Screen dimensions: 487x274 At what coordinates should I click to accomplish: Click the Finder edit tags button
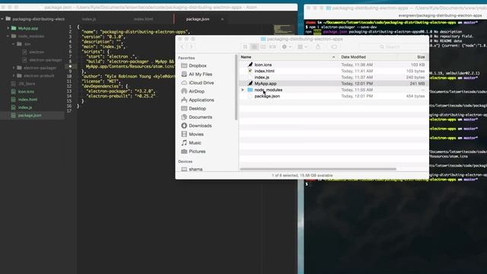334,46
